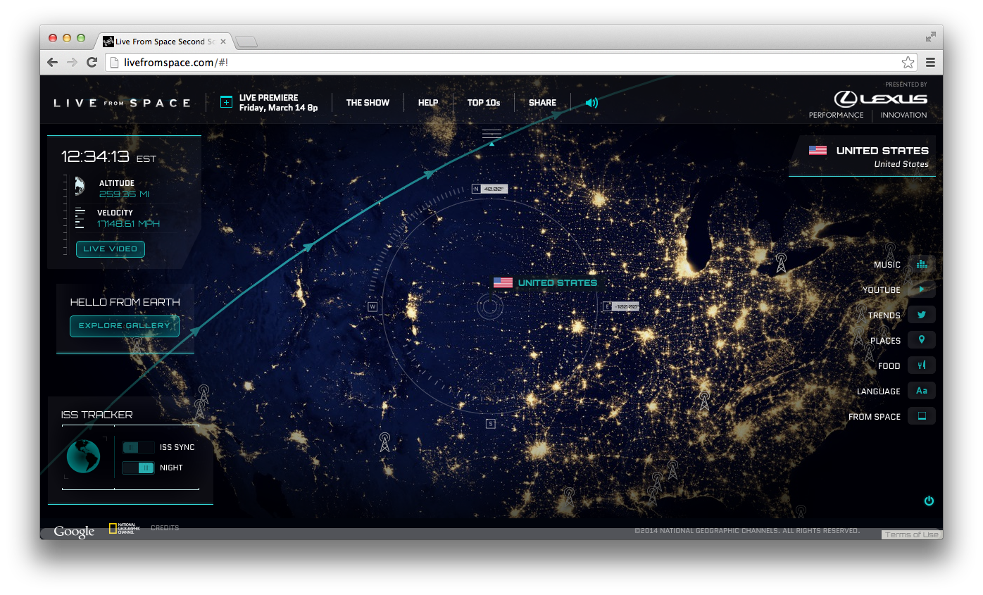
Task: Go back using the browser back arrow
Action: [x=53, y=62]
